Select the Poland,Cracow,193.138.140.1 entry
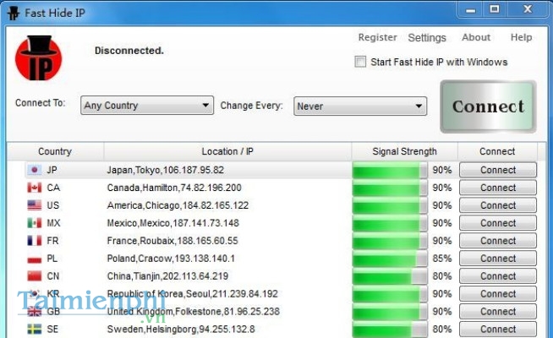553x338 pixels. [x=171, y=259]
